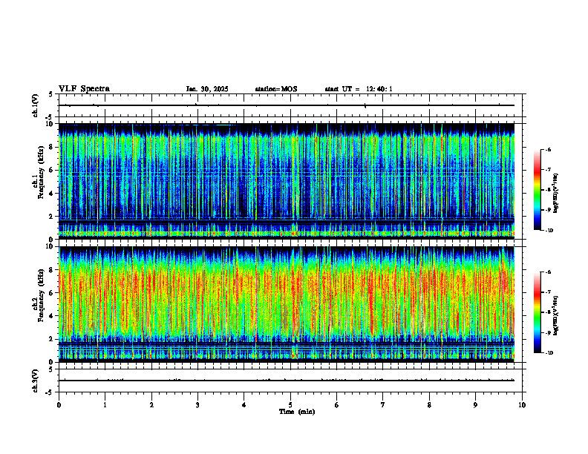Image resolution: width=588 pixels, height=454 pixels.
Task: Click time axis tick label "3"
Action: [x=197, y=405]
